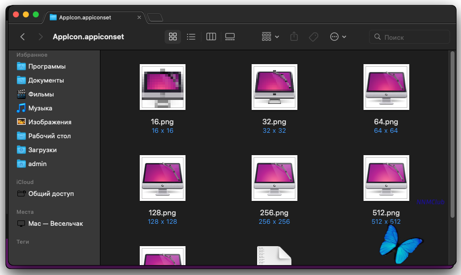Click the 32.png file name

pyautogui.click(x=275, y=122)
